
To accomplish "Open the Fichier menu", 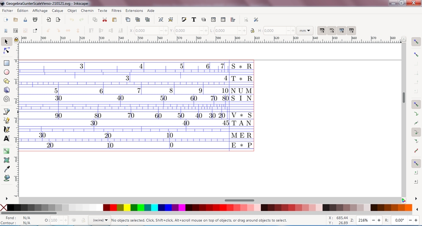I will click(x=8, y=11).
